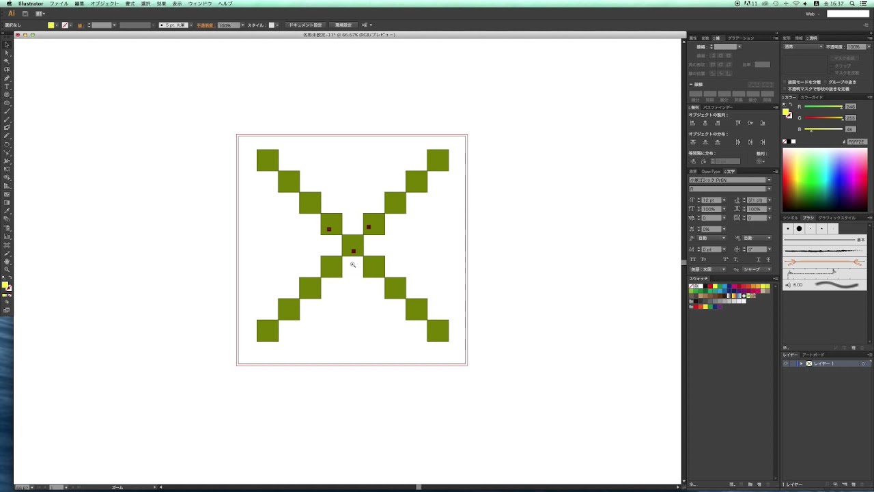Open the 通常 blend mode dropdown

pos(803,46)
